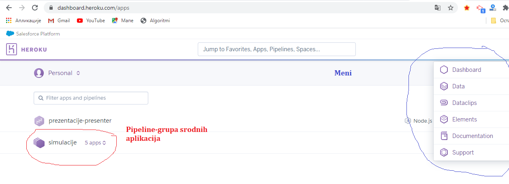Viewport: 509px width, 184px height.
Task: Click the Node.js language icon
Action: coord(408,121)
